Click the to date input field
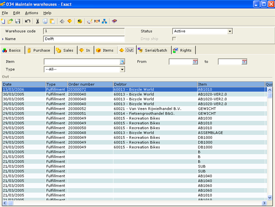The width and height of the screenshot is (275, 207). coord(230,62)
